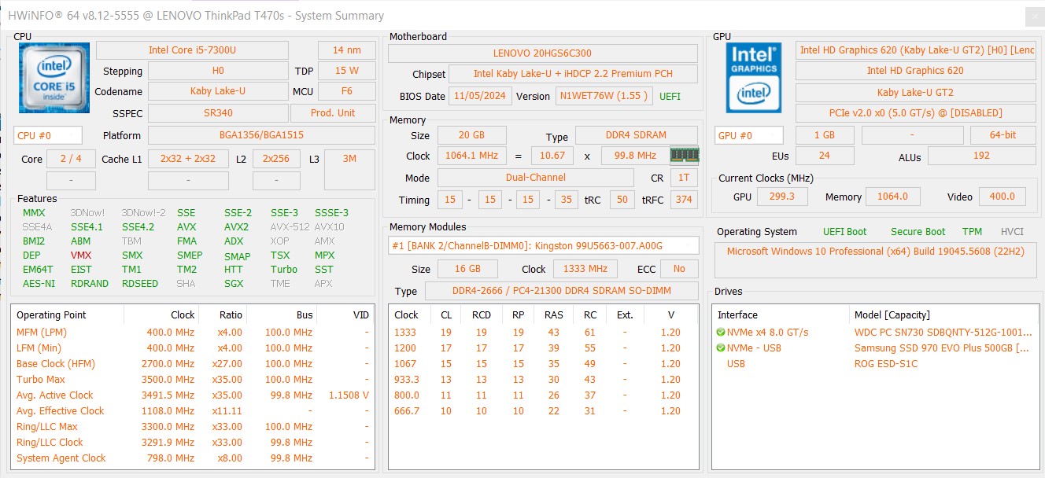This screenshot has height=478, width=1045.
Task: Click the LENOVO 20HGS6C300 motherboard field
Action: coord(542,53)
